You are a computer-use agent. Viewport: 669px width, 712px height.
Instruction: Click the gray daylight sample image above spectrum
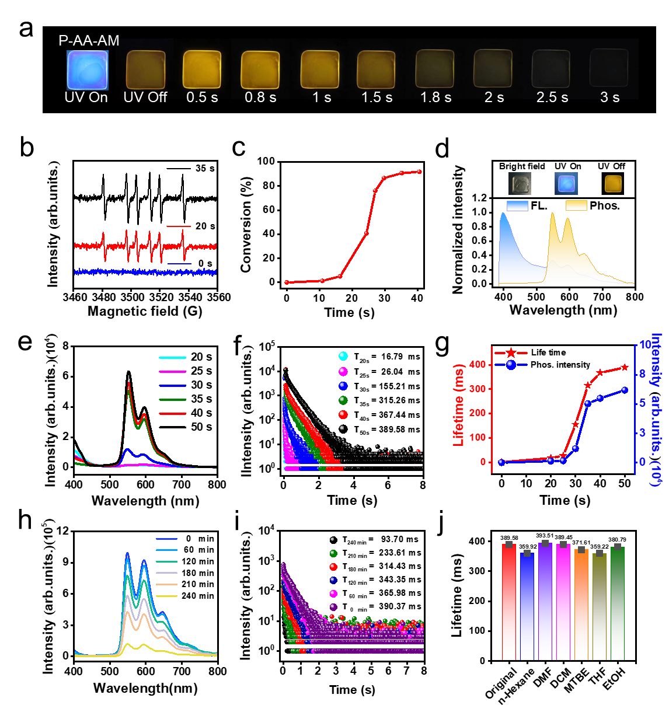click(520, 184)
